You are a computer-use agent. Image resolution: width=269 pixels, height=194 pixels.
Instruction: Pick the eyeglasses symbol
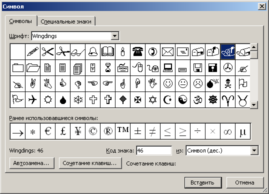(78, 52)
